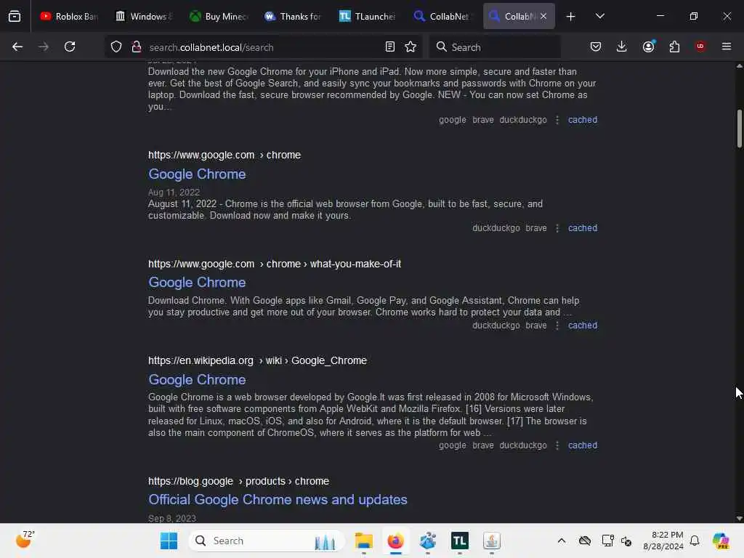
Task: Click scrollbar up arrow
Action: [x=739, y=66]
